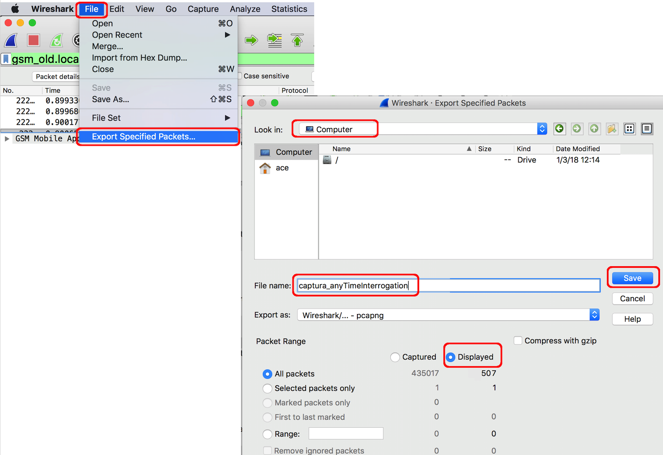Enable Compress with gzip checkbox
The image size is (663, 455).
(518, 341)
